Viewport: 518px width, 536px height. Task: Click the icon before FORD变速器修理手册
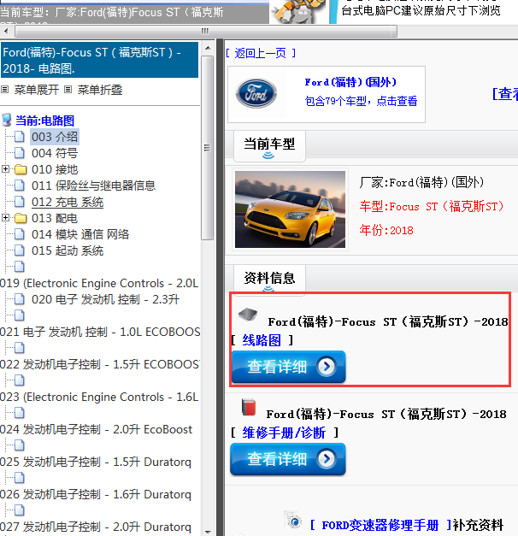coord(294,521)
